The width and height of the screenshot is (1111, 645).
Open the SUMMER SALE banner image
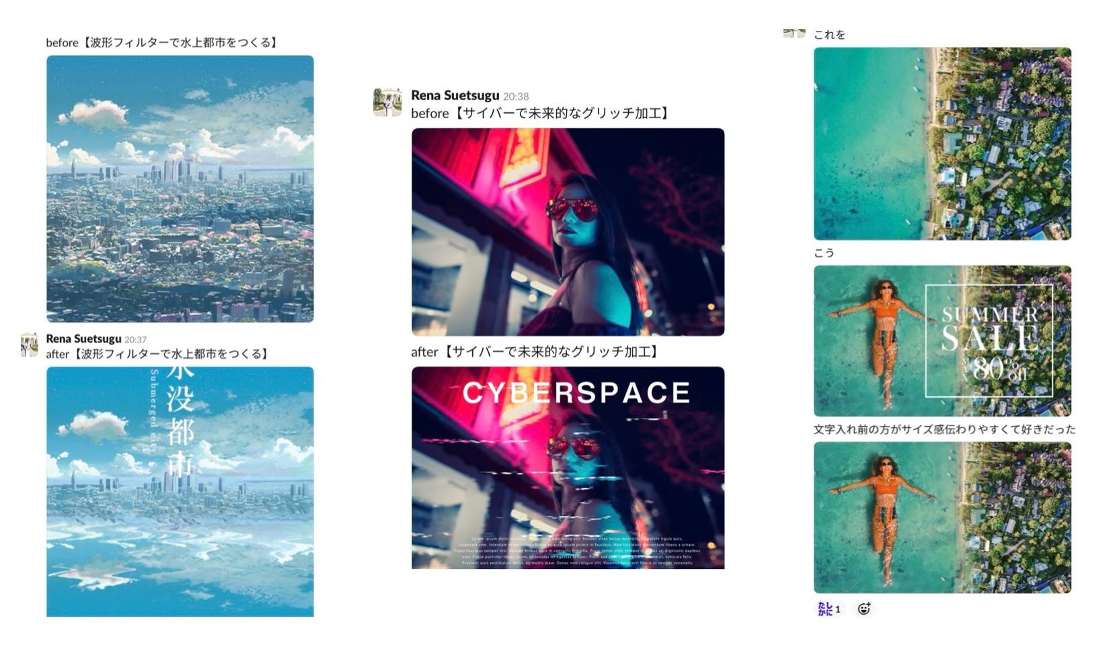[x=942, y=341]
